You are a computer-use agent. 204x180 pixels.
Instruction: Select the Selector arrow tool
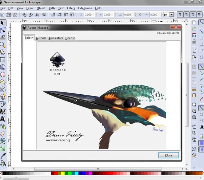(3, 23)
